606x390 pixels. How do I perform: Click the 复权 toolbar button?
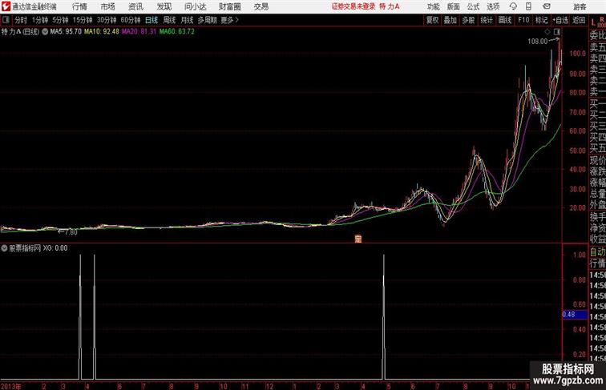coord(433,20)
